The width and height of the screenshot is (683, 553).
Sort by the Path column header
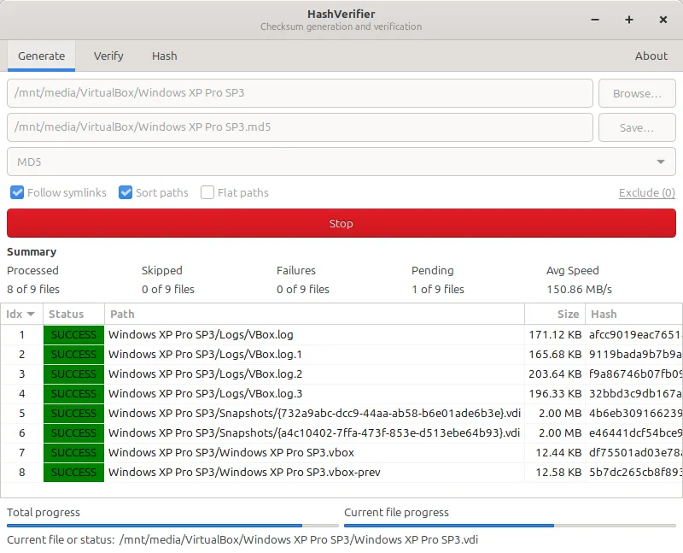(x=314, y=314)
